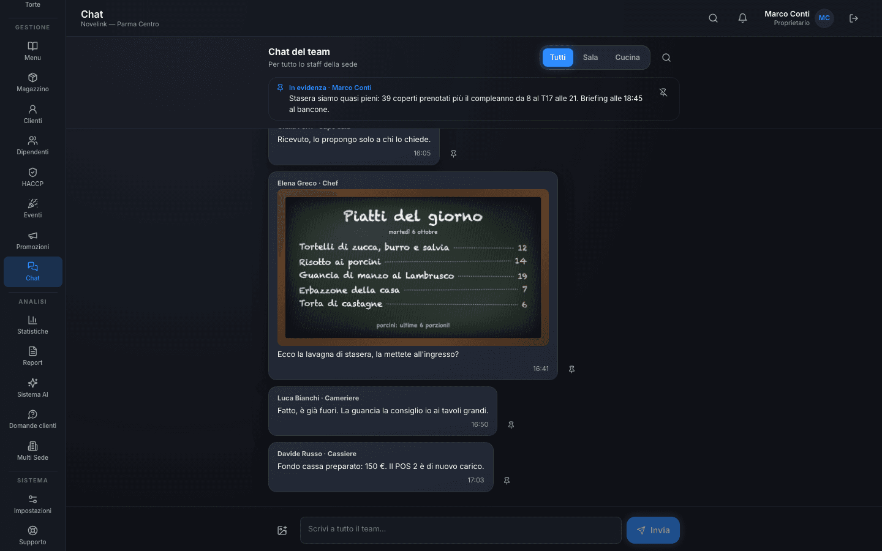
Task: Click the logout icon in the header
Action: (854, 18)
